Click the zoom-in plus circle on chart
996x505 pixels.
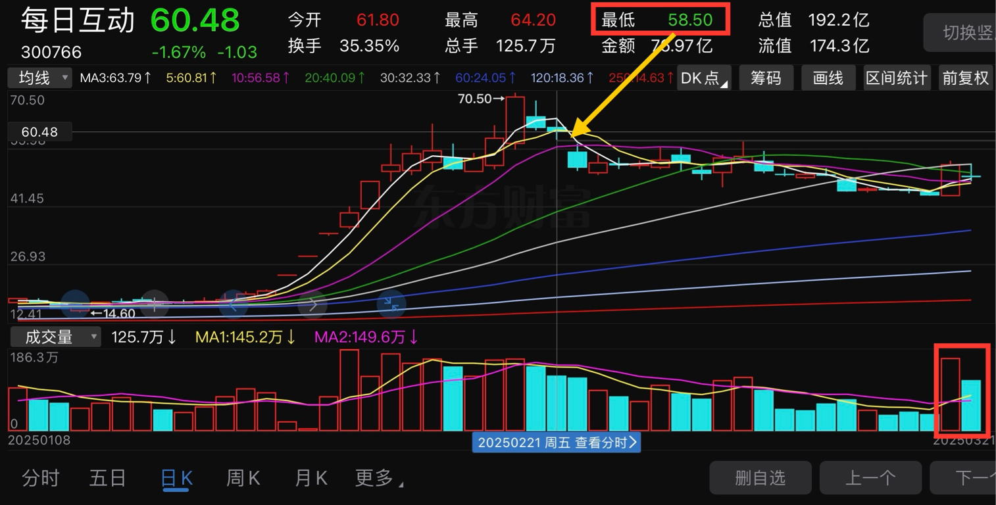pos(155,304)
